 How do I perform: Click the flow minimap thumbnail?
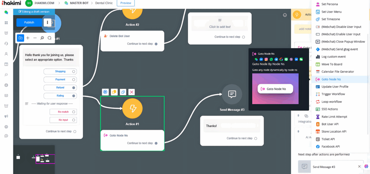(x=34, y=158)
